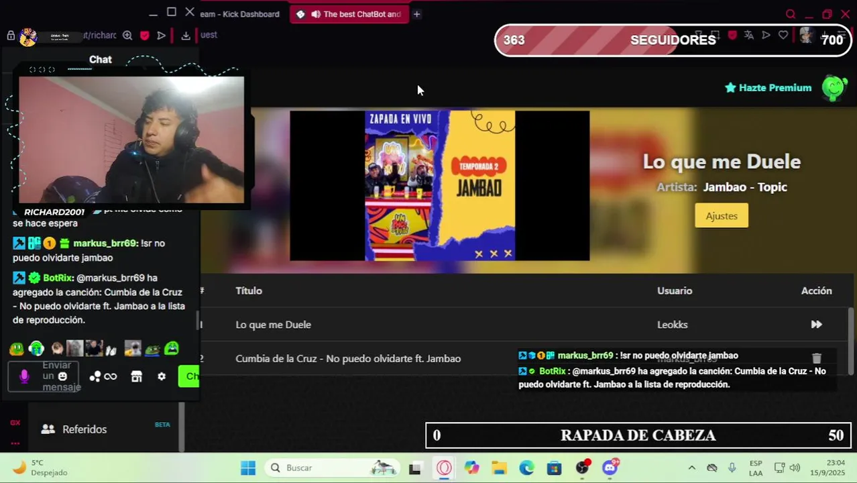Delete Cumbia de la Cruz song from queue
Viewport: 857px width, 483px height.
click(816, 358)
